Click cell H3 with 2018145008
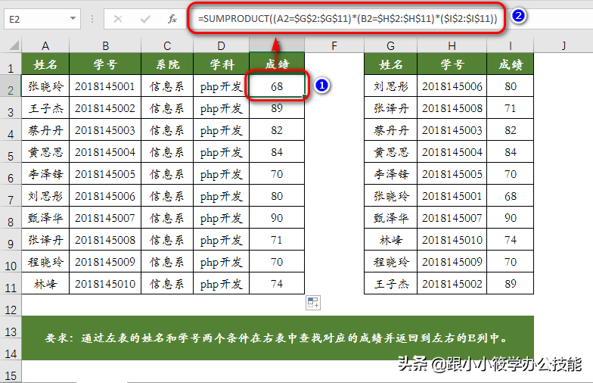The width and height of the screenshot is (593, 383). click(452, 108)
